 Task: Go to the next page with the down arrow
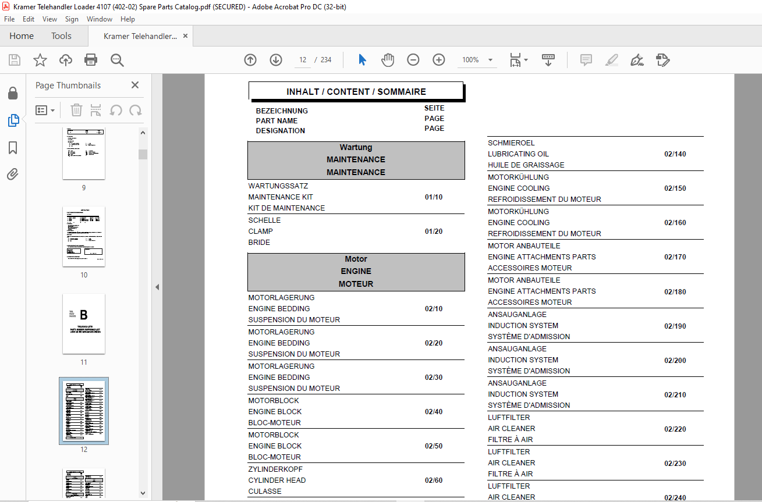click(276, 60)
